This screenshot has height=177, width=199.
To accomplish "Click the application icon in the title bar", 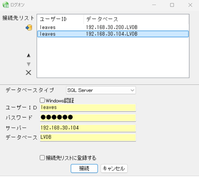I will click(5, 5).
